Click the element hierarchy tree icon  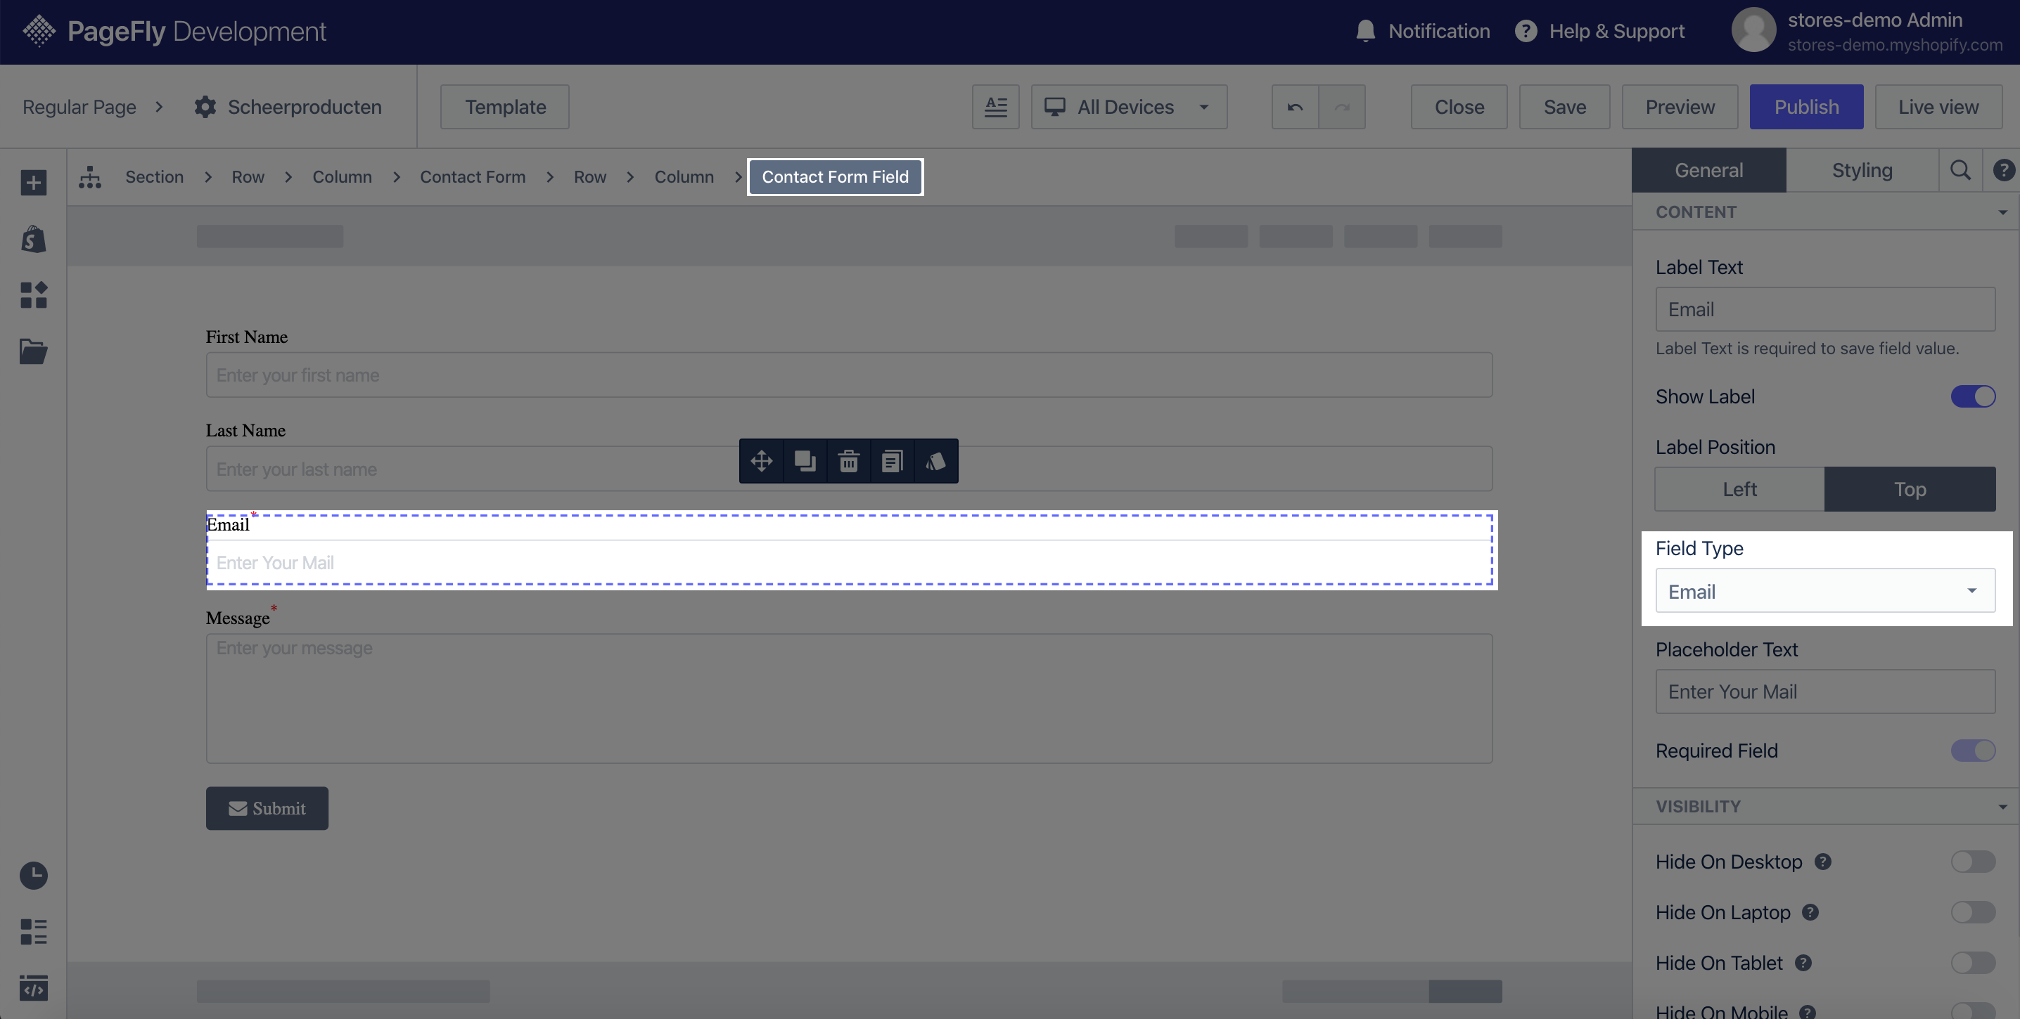coord(90,177)
